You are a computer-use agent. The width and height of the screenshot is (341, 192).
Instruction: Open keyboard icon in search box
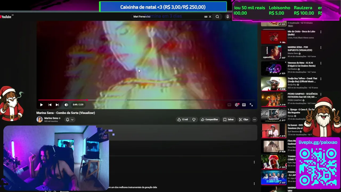pos(206,17)
